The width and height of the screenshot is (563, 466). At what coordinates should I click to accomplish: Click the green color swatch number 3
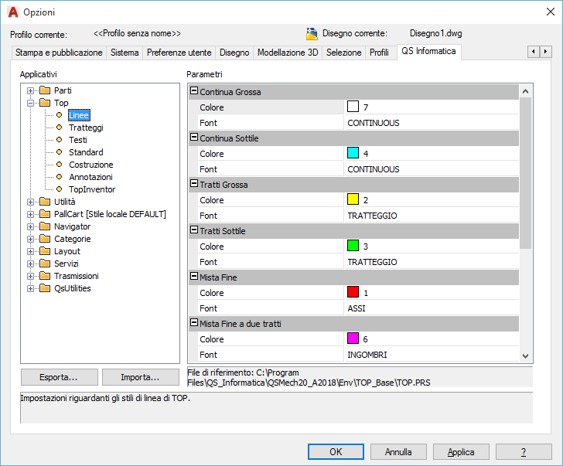point(353,246)
